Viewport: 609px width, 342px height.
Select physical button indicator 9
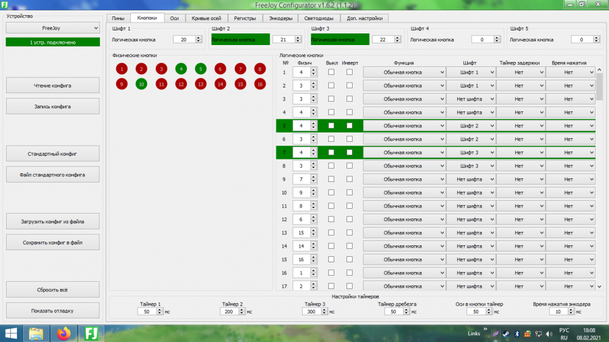122,84
